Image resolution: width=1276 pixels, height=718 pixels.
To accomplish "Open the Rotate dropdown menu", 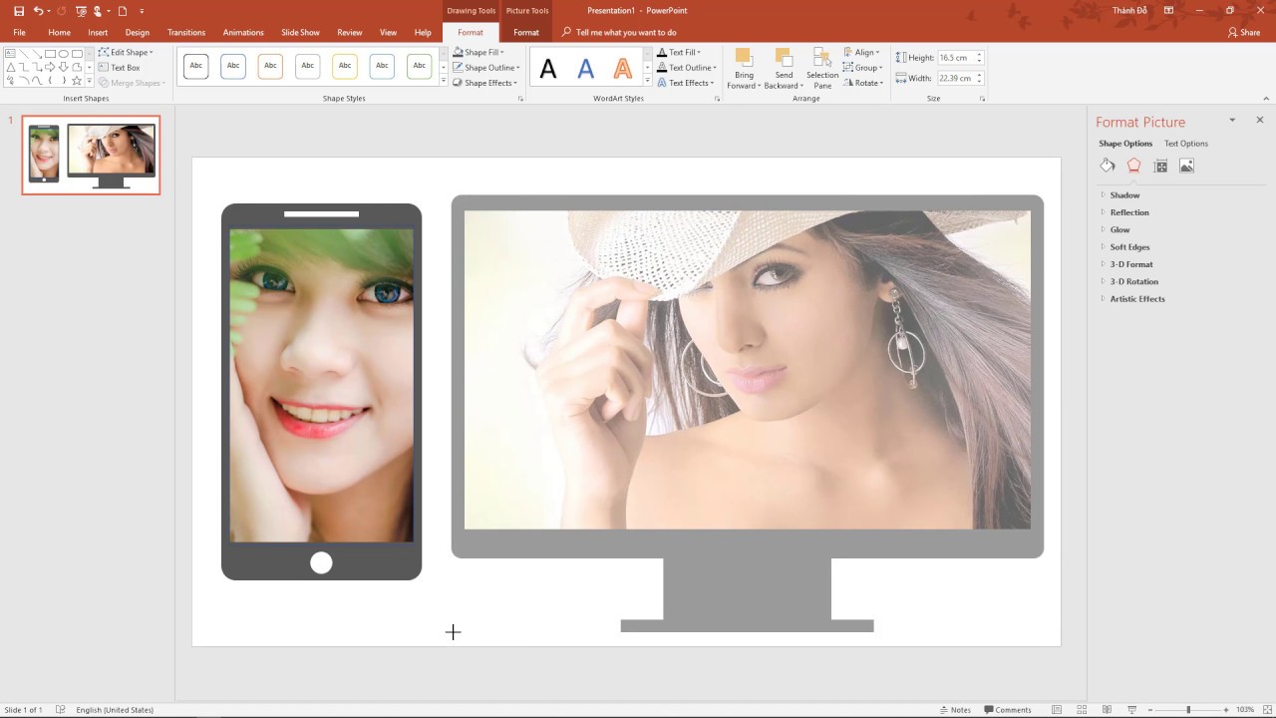I will click(862, 83).
